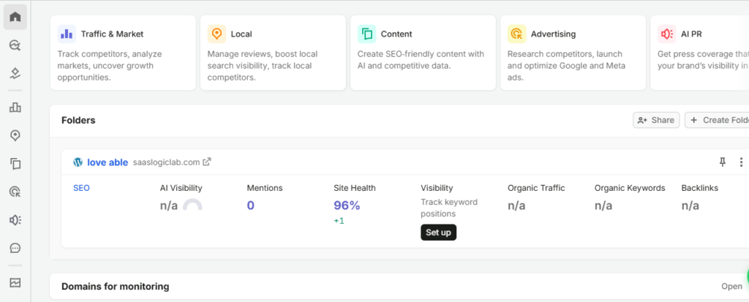749x302 pixels.
Task: Click the sidebar icon below SEO magnifier
Action: pos(15,73)
